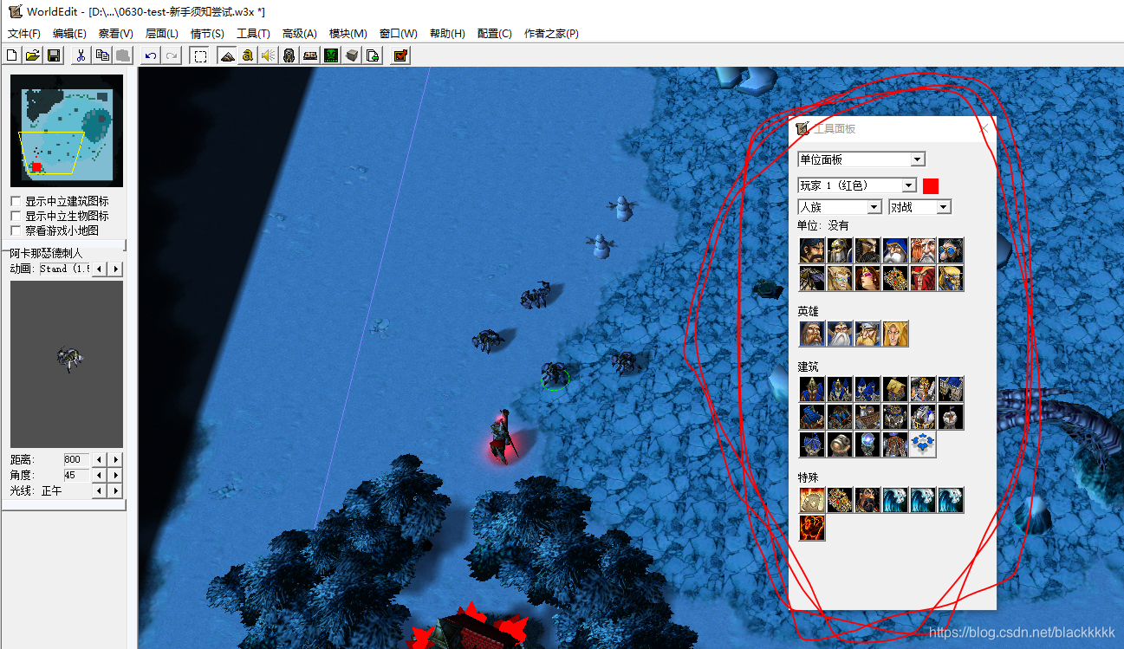This screenshot has width=1124, height=649.
Task: Open the Sound Editor speaker icon
Action: click(x=268, y=55)
